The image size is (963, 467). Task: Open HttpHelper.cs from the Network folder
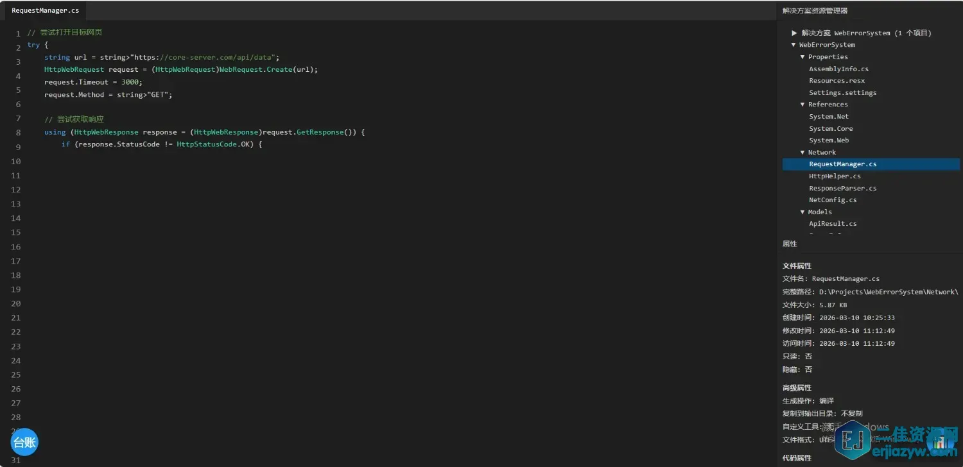pos(835,176)
